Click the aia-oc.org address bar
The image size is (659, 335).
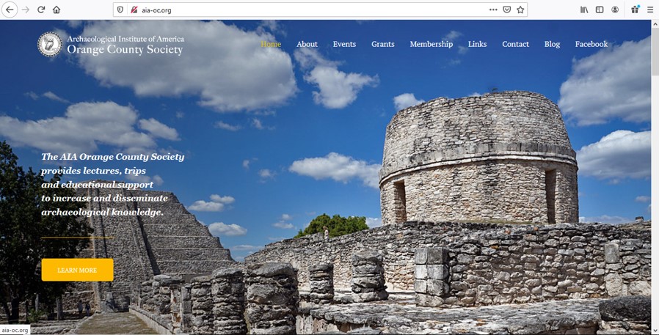click(294, 10)
